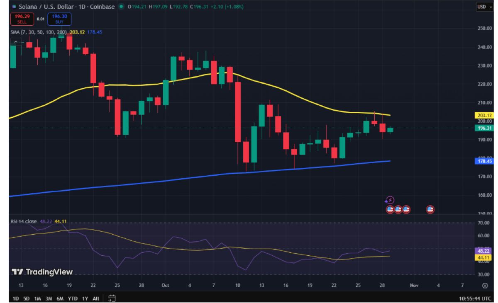Click the SMA (7, 30, 50, 100, 200) legend
Viewport: 498px width, 303px height.
click(39, 32)
